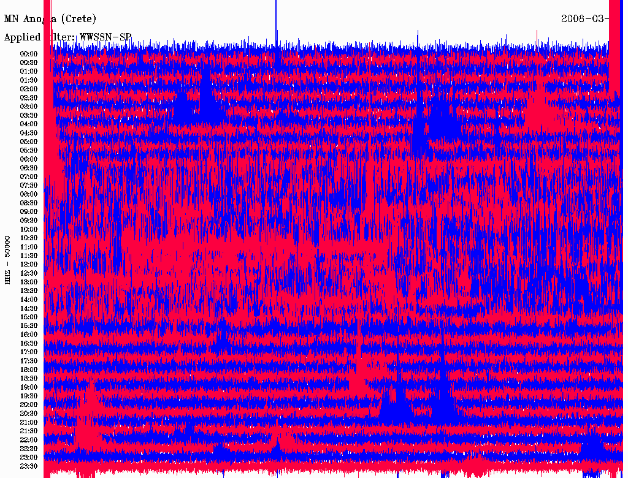The height and width of the screenshot is (478, 628).
Task: Select the 17:00 time label
Action: click(x=29, y=352)
